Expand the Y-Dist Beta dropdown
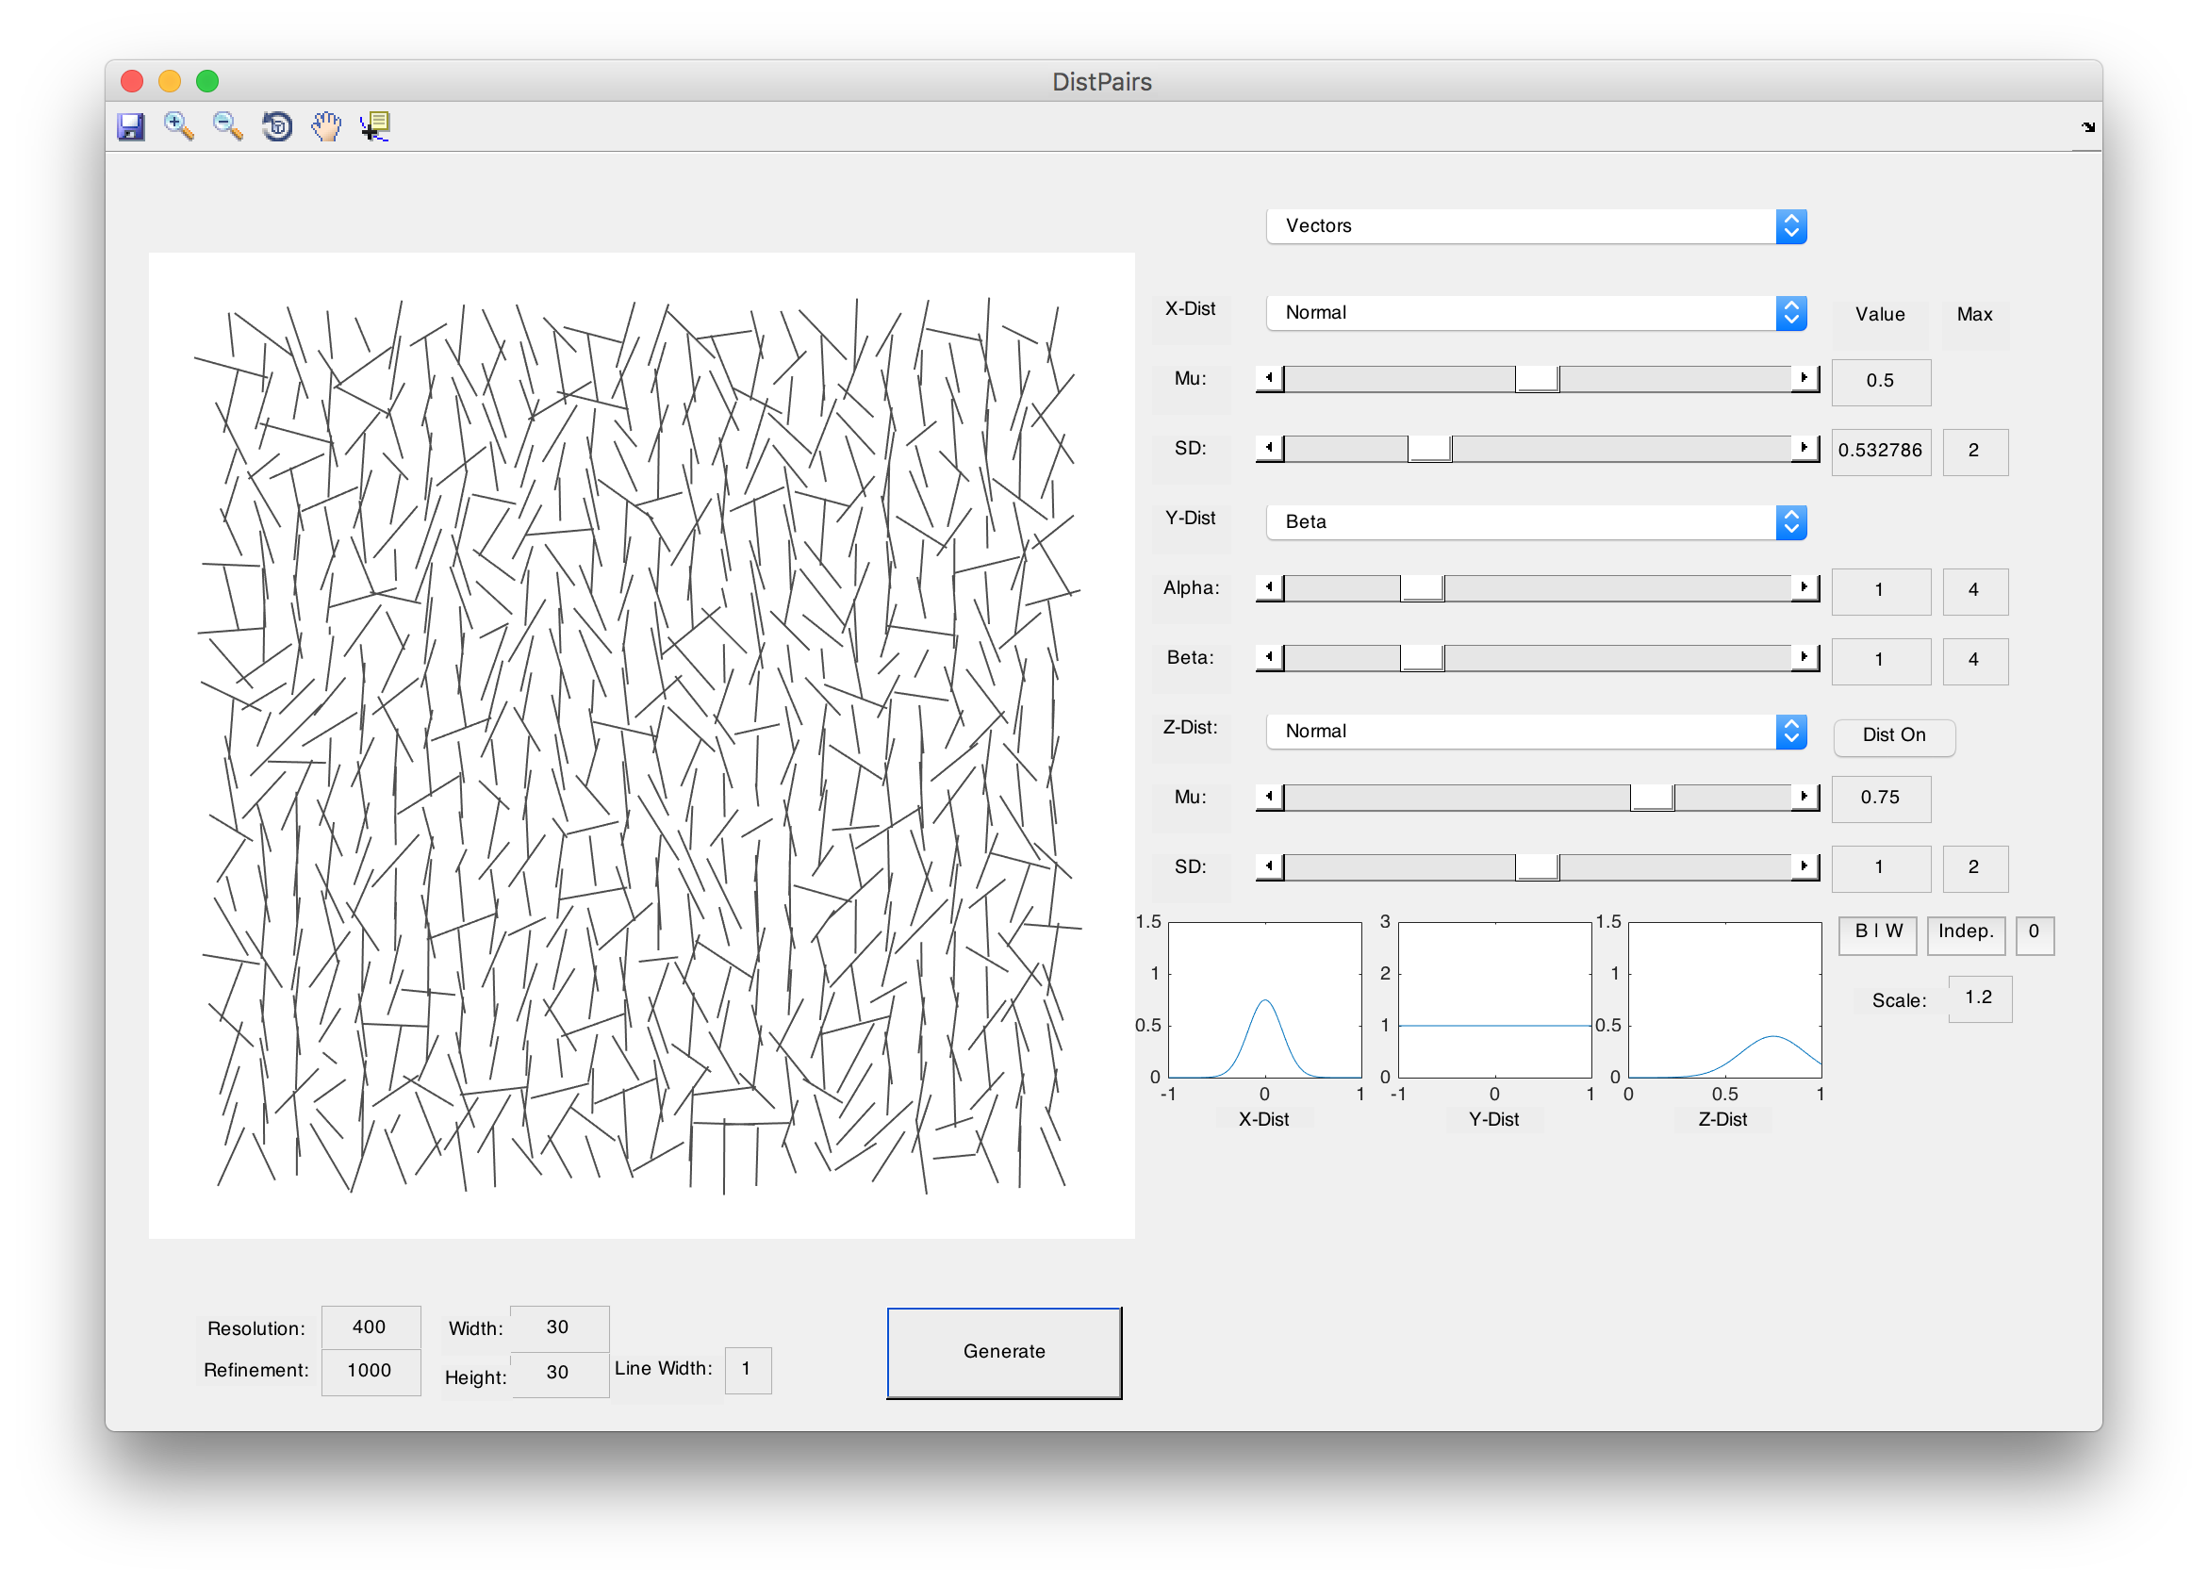Image resolution: width=2208 pixels, height=1582 pixels. [1535, 521]
